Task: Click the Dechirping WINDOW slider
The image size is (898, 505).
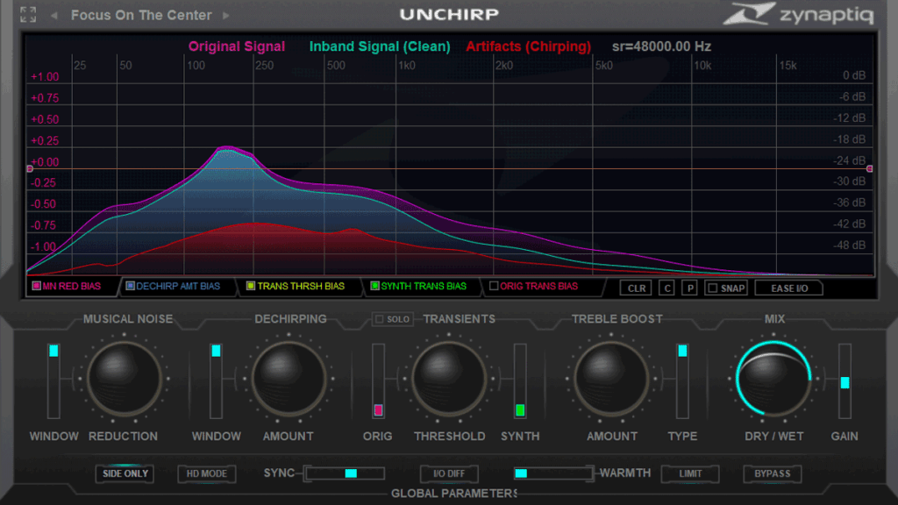Action: tap(216, 381)
